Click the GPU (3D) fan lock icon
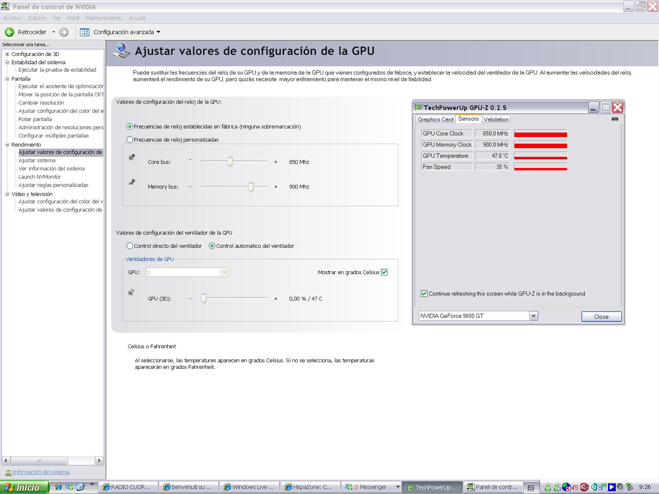The width and height of the screenshot is (659, 494). pyautogui.click(x=131, y=292)
